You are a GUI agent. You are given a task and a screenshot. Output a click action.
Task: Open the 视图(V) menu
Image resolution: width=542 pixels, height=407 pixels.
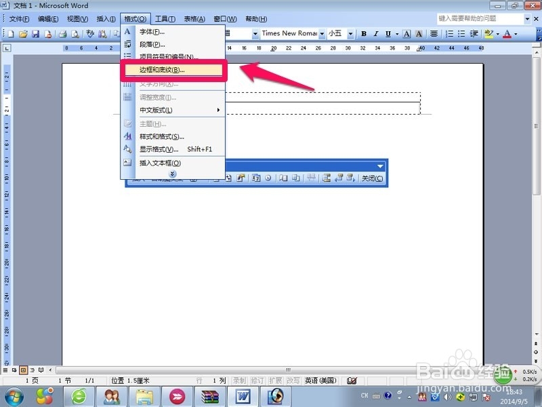click(x=77, y=19)
